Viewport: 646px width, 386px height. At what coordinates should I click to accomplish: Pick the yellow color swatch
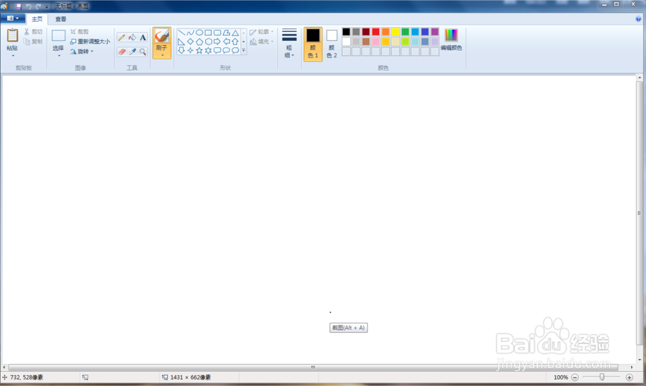(395, 32)
